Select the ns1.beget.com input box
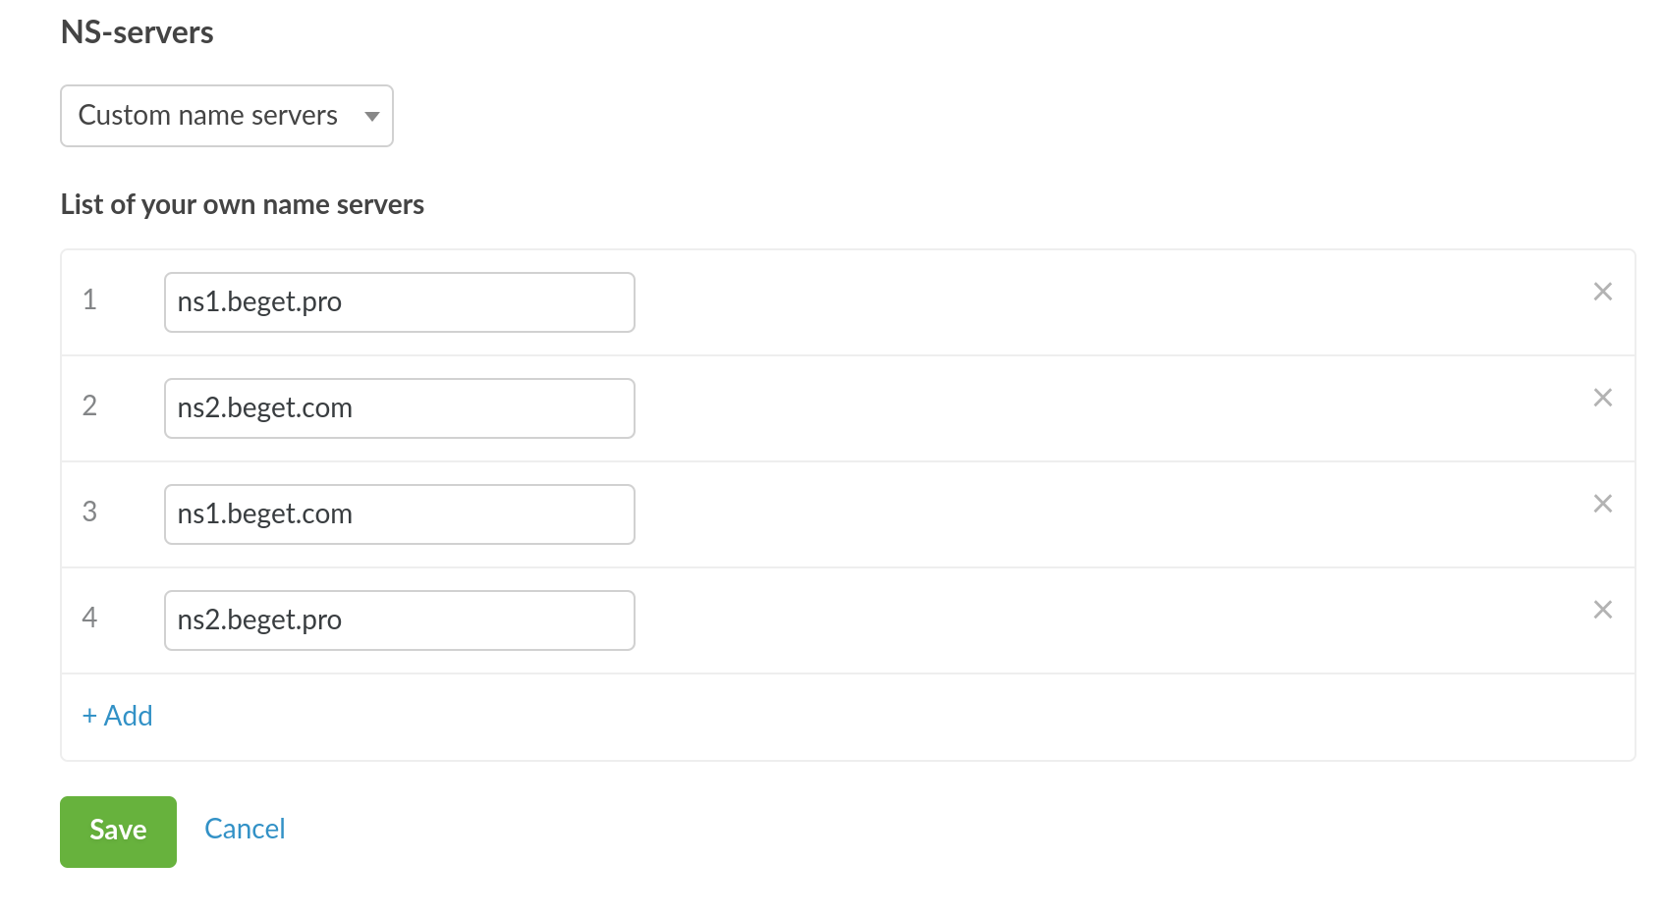Viewport: 1664px width, 915px height. (399, 514)
